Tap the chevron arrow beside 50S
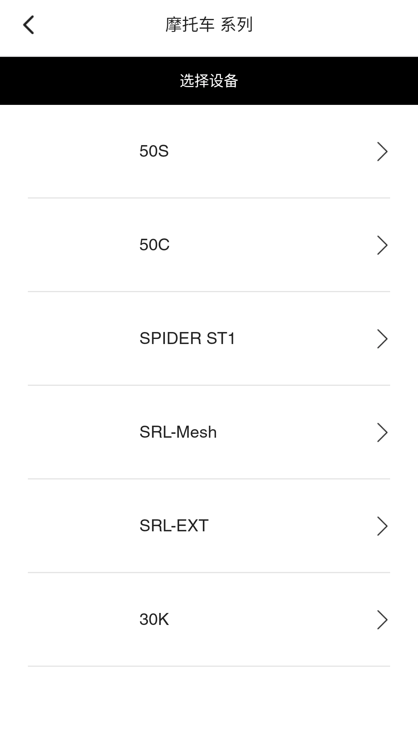 pyautogui.click(x=382, y=151)
